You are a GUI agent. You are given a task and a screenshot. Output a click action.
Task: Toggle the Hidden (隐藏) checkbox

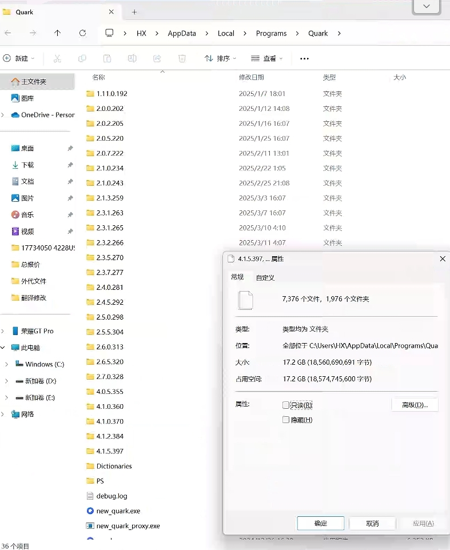pos(285,420)
